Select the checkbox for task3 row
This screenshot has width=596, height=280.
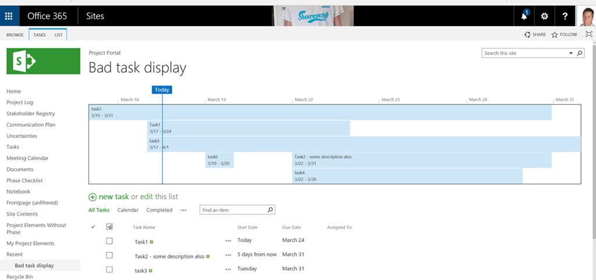109,270
